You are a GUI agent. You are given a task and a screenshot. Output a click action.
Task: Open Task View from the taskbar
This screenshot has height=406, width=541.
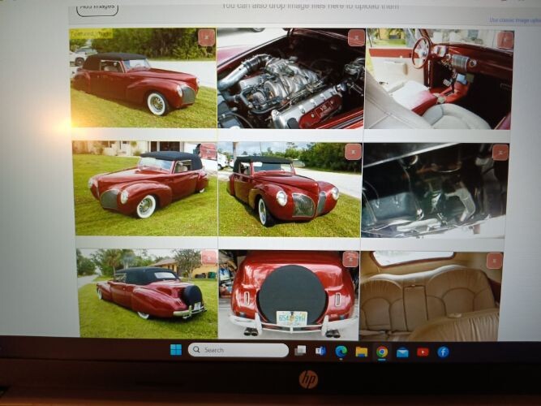pos(301,351)
